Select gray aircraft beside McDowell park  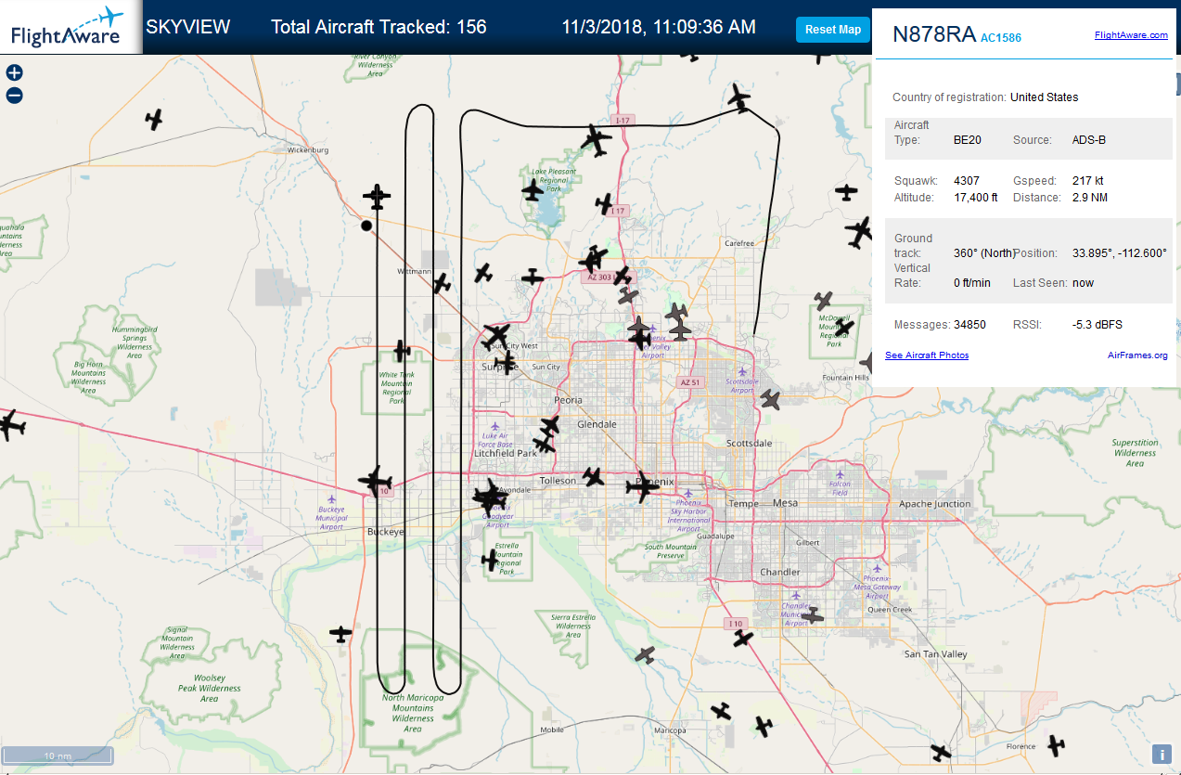(823, 301)
